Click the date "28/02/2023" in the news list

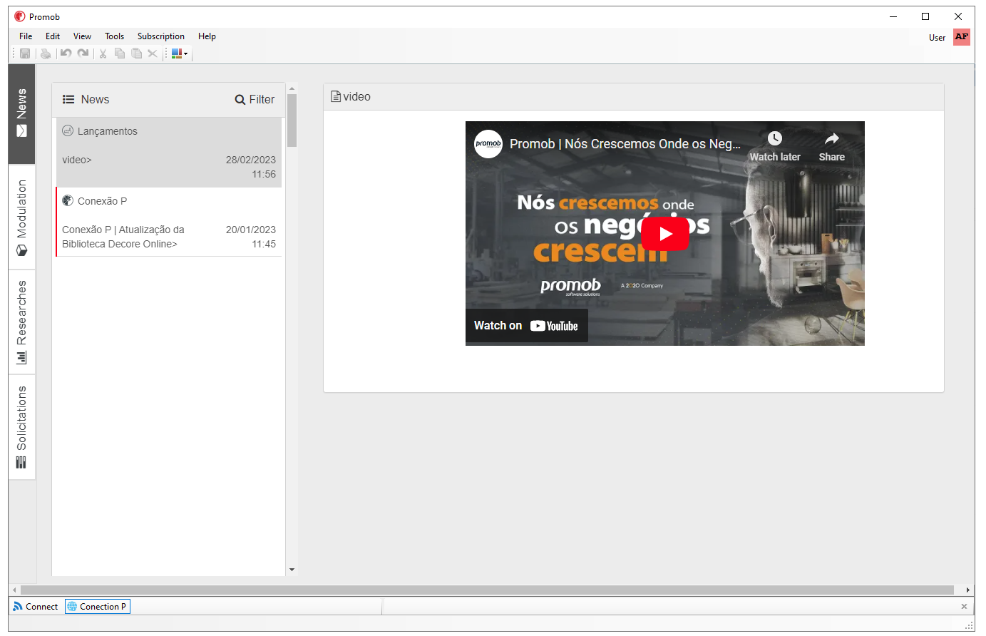tap(251, 160)
